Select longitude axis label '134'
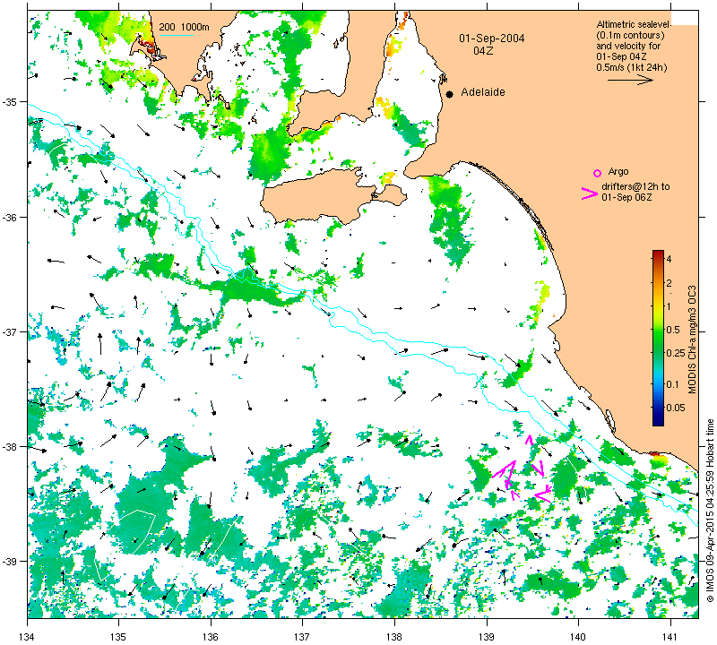Viewport: 717px width, 645px height. pyautogui.click(x=28, y=636)
